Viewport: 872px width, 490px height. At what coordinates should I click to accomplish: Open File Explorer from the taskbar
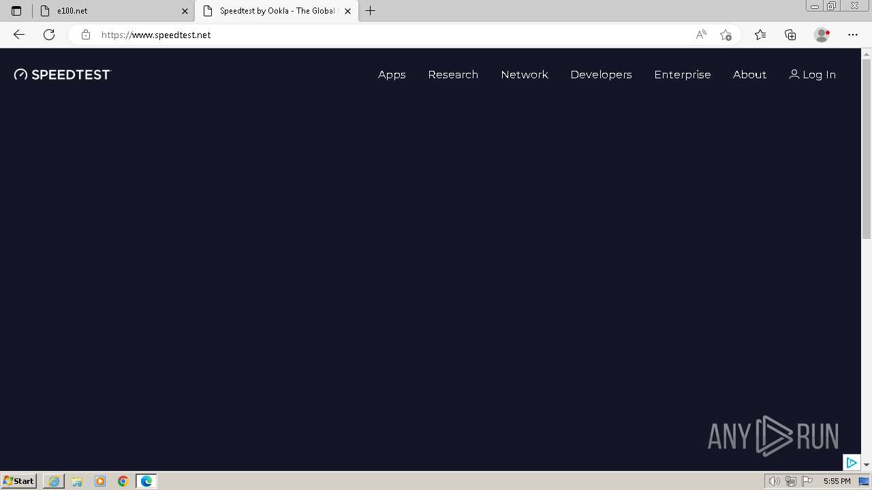coord(77,481)
